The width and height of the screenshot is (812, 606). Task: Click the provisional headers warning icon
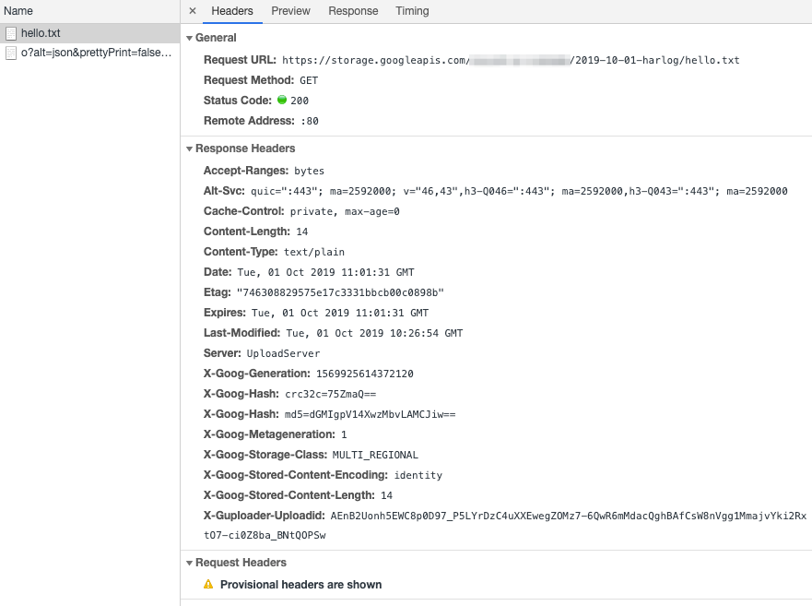tap(208, 584)
